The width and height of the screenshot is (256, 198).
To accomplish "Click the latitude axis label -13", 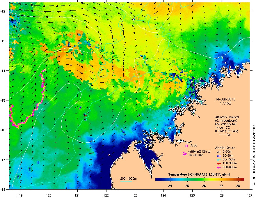I will (3, 41).
